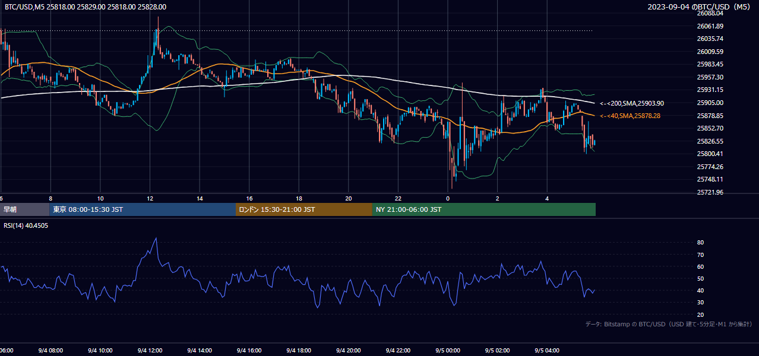Click hour label 4 under the price chart
Screen dimensions: 759x356
548,198
